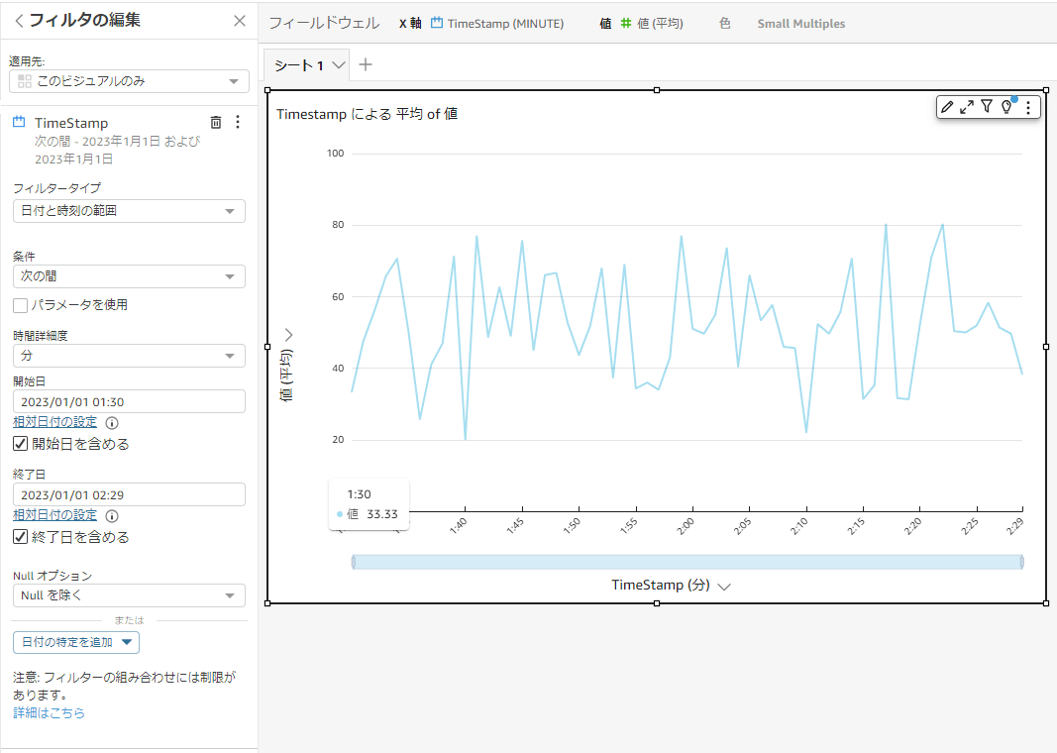Click the pencil edit visual icon

pyautogui.click(x=947, y=107)
